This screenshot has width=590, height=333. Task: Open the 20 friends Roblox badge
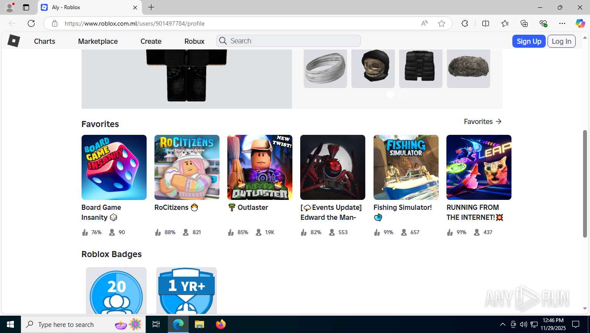[116, 291]
